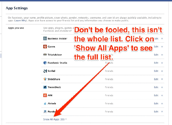
Task: Click Friends audience in Airbnb row
Action: [x=109, y=103]
